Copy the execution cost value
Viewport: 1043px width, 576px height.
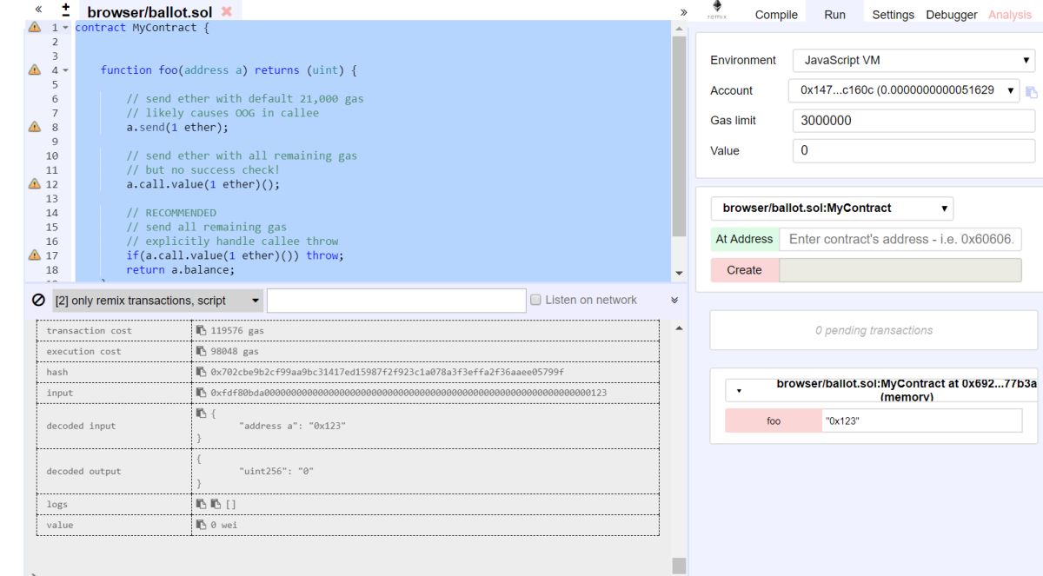point(202,352)
